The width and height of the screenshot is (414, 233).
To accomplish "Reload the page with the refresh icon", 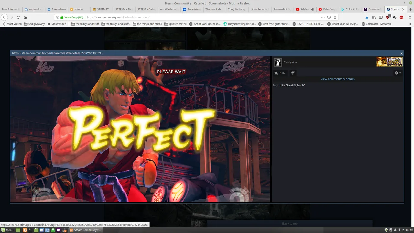I will pos(18,17).
